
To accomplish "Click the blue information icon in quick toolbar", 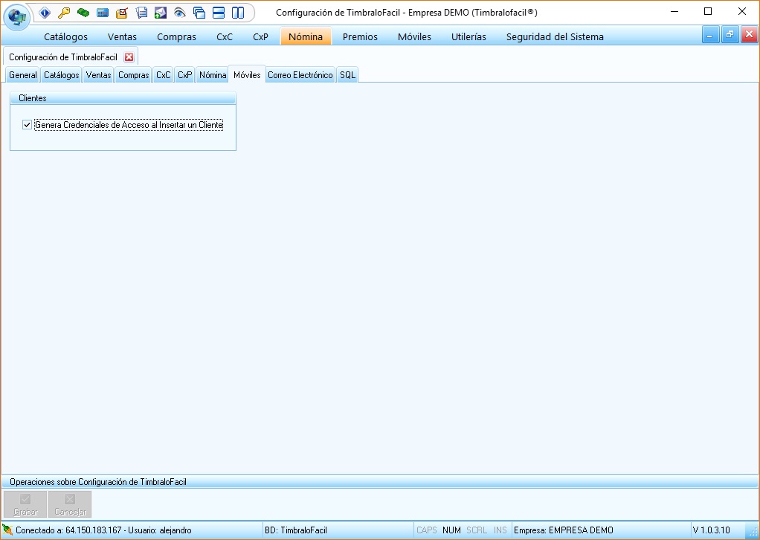I will [x=45, y=13].
